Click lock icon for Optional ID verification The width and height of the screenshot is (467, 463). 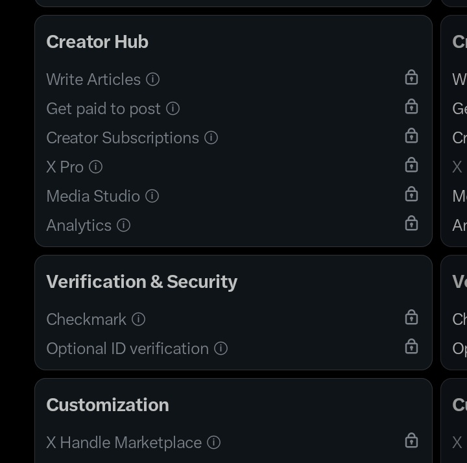[411, 347]
